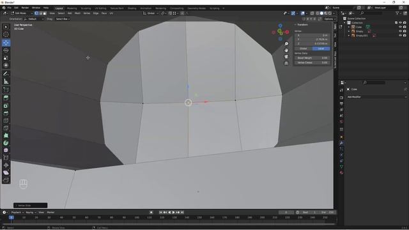Open the Orientation Default dropdown
409x230 pixels.
coord(34,19)
